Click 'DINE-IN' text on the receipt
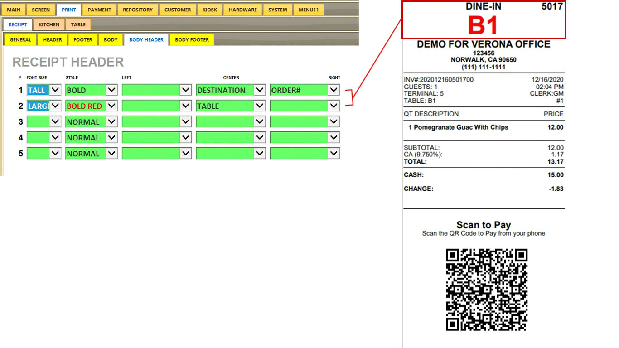The width and height of the screenshot is (619, 348). (x=484, y=6)
